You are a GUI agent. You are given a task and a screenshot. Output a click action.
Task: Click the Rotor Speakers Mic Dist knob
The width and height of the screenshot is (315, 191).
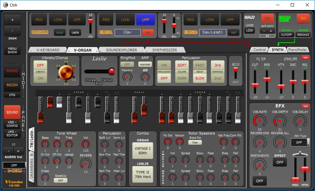point(168,142)
